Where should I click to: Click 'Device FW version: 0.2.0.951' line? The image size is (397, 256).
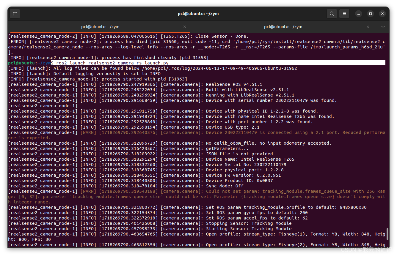pyautogui.click(x=145, y=175)
